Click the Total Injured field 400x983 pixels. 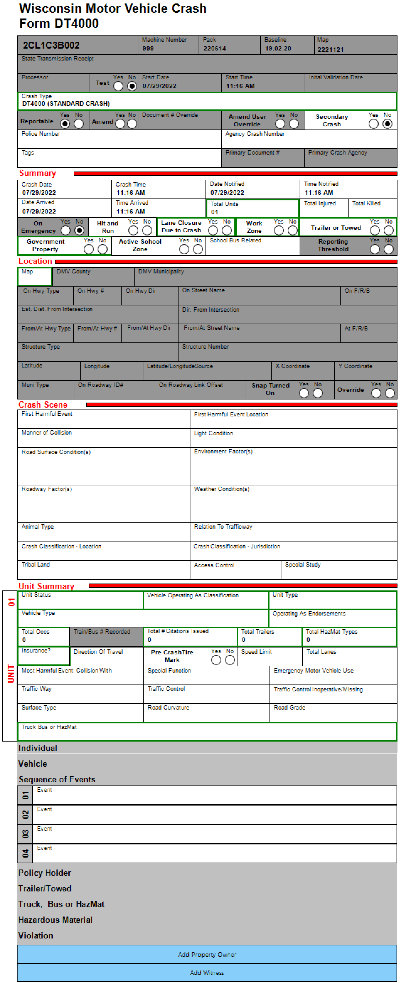click(x=324, y=208)
